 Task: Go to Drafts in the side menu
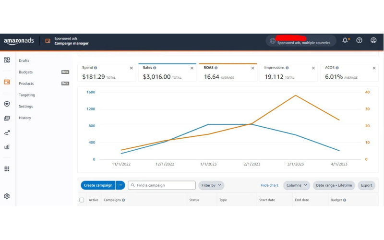[24, 60]
